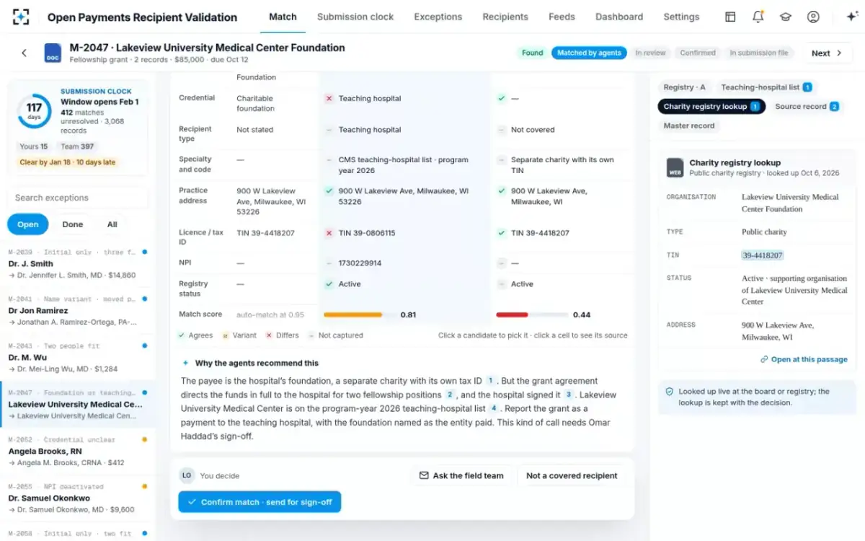865x541 pixels.
Task: Click the LO avatar badge
Action: 187,475
